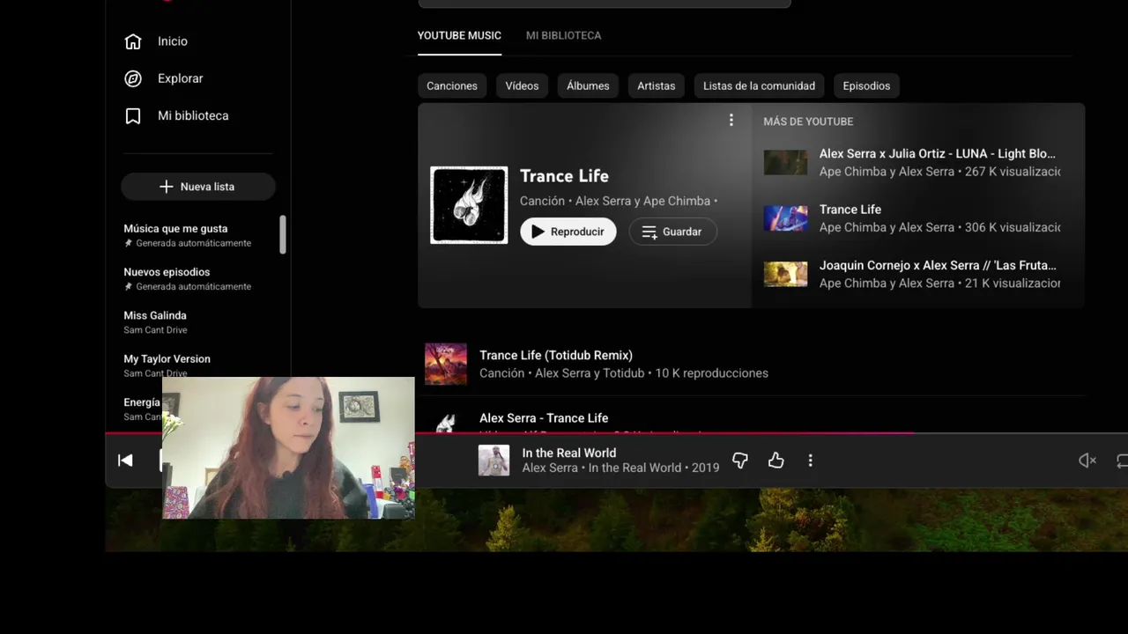Open Alex Serra - Trance Life result
Screen dimensions: 1128x634
(544, 418)
